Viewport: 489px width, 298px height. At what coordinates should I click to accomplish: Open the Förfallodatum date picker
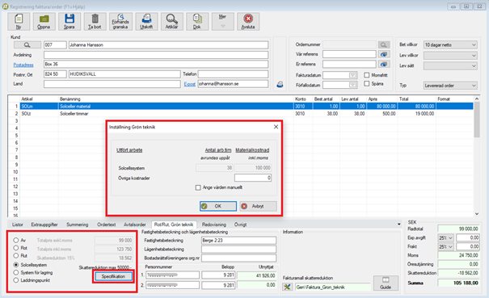pos(352,85)
